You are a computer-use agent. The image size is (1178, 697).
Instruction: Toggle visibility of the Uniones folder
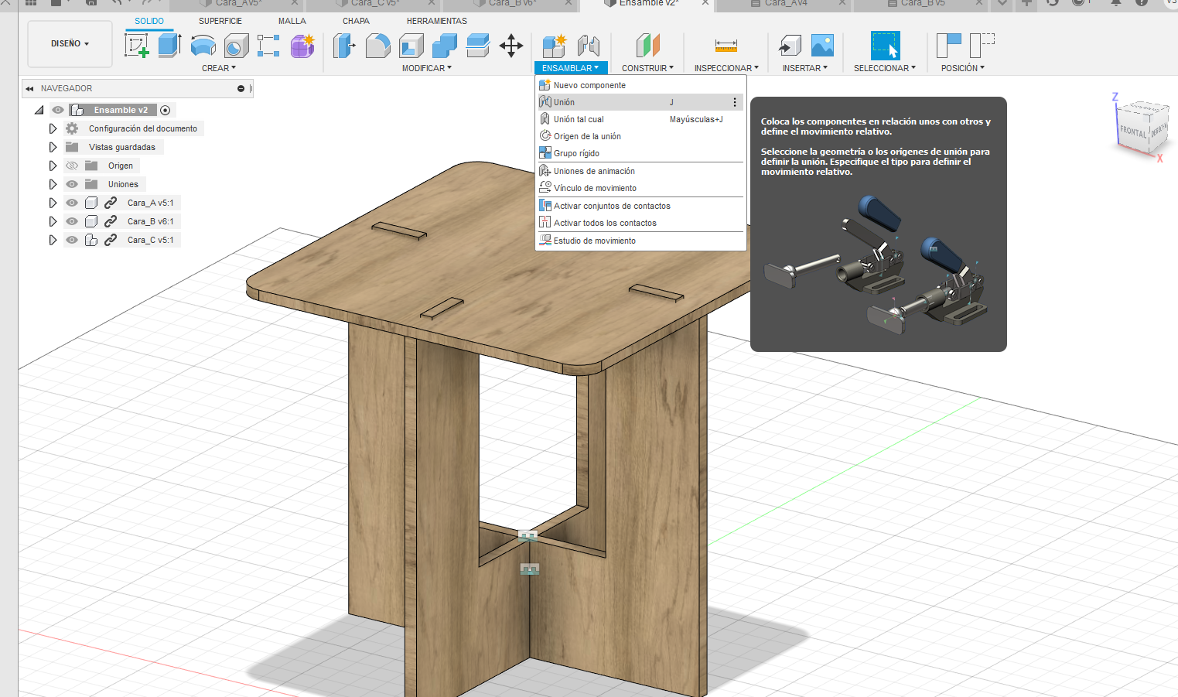click(72, 184)
